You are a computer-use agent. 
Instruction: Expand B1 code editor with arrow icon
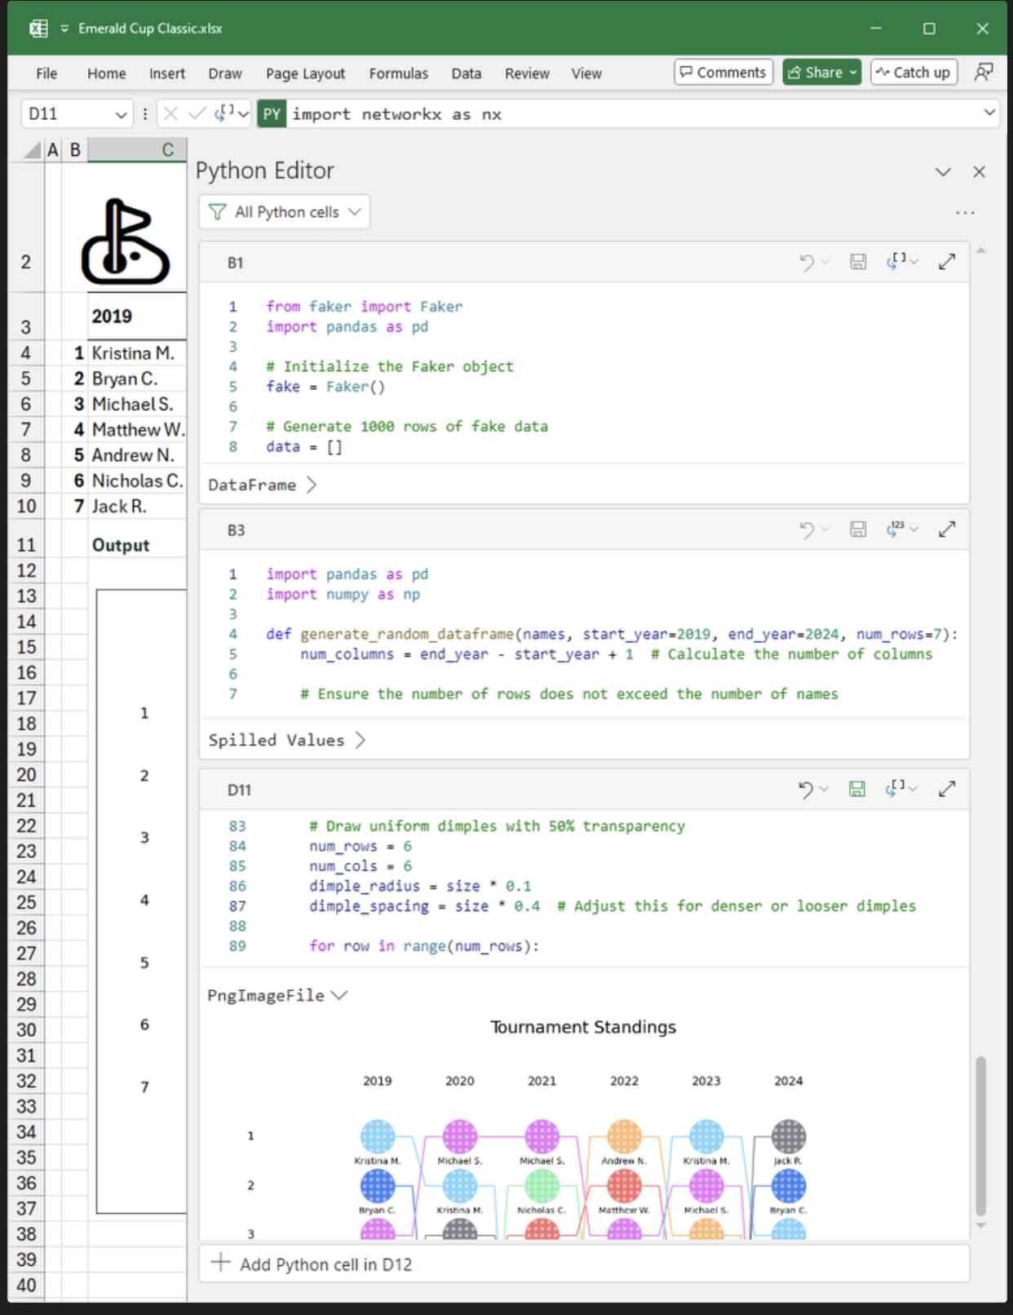click(x=947, y=262)
